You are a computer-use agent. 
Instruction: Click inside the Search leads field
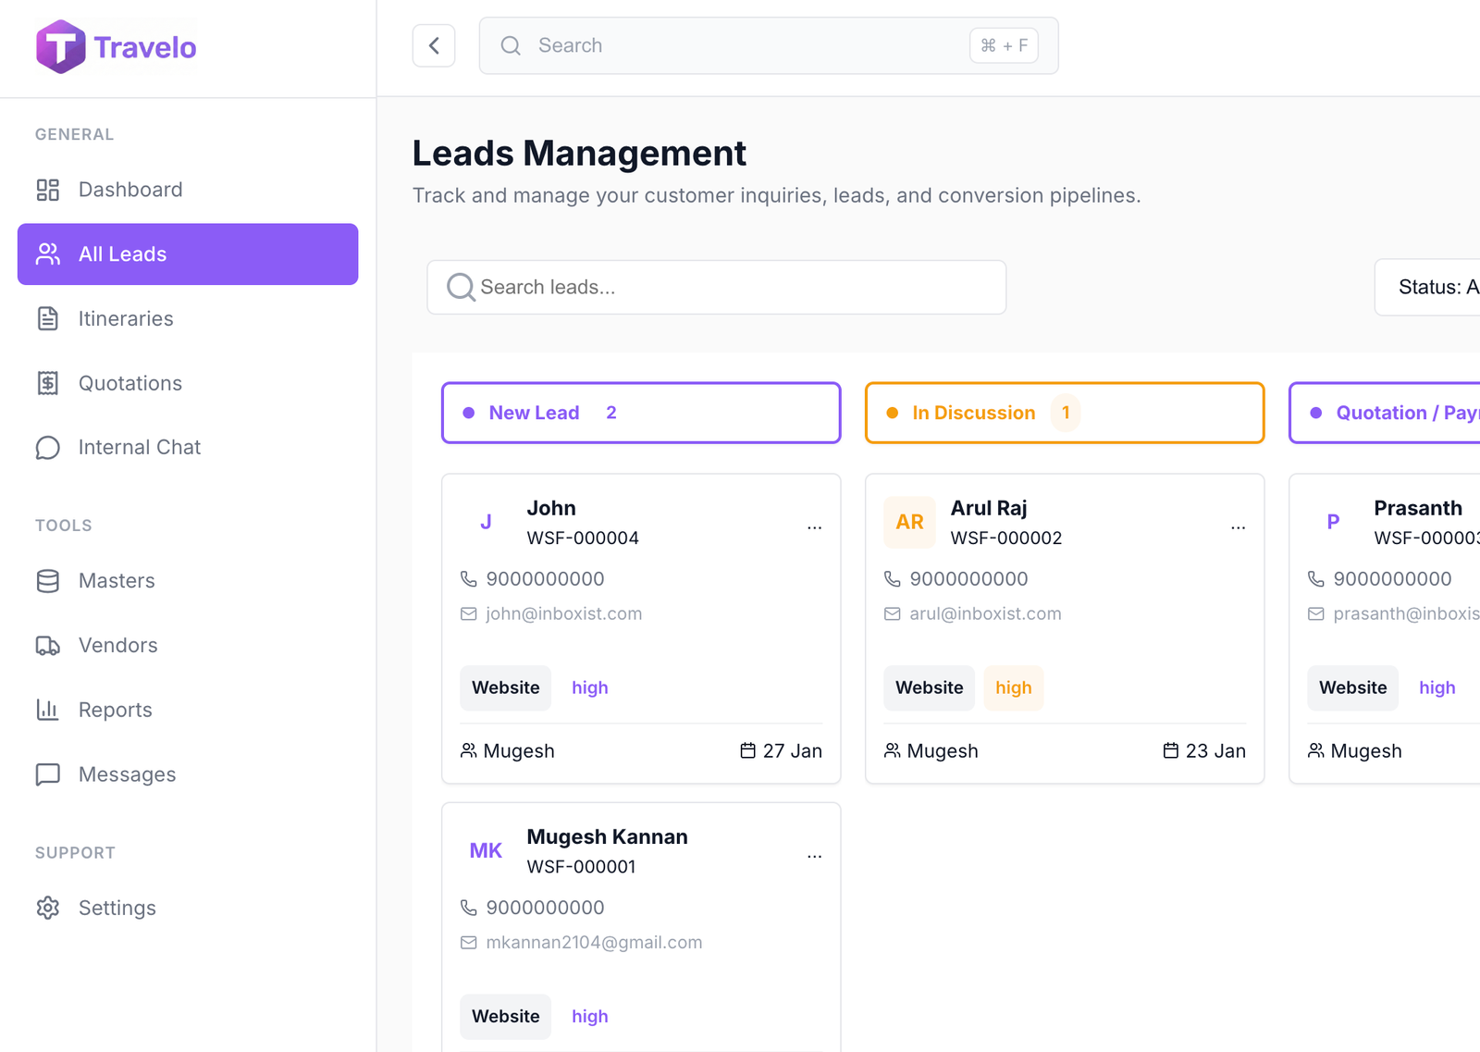715,287
